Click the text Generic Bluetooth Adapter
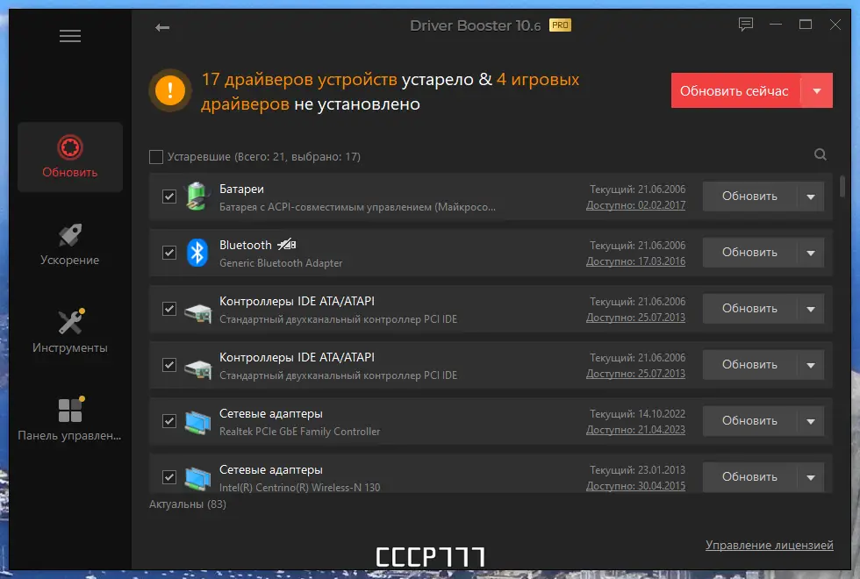This screenshot has height=579, width=860. 281,263
